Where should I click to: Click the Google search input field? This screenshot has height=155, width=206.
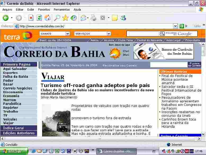coord(144,34)
